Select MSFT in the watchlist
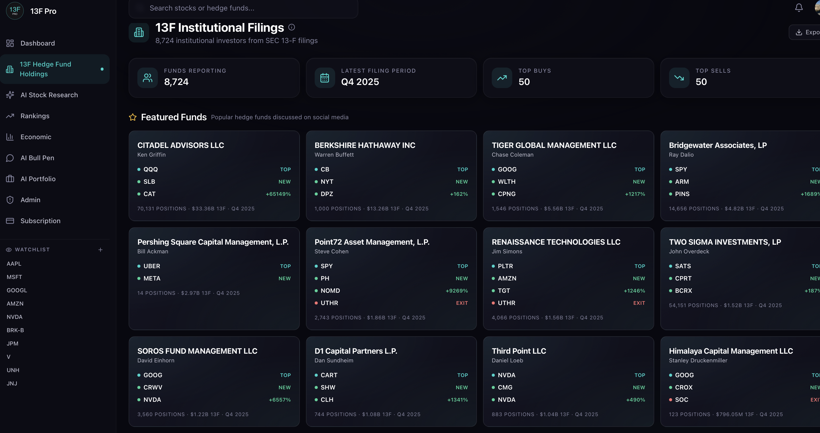820x433 pixels. pos(14,277)
